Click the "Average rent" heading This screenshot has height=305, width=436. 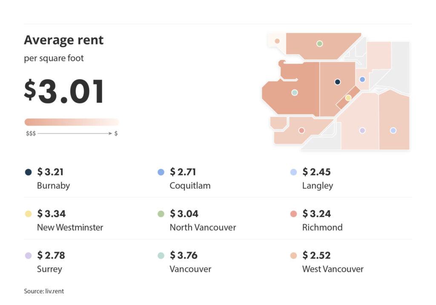(64, 40)
